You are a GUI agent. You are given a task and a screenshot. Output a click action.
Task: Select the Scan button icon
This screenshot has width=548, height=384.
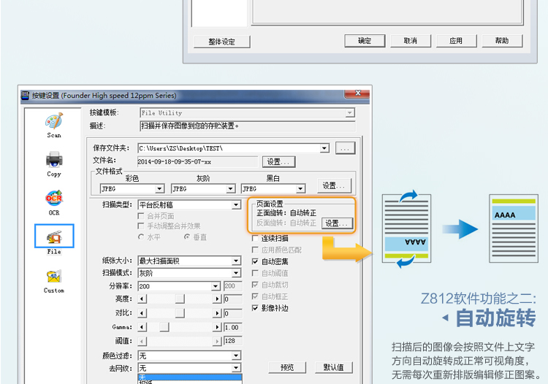point(54,121)
